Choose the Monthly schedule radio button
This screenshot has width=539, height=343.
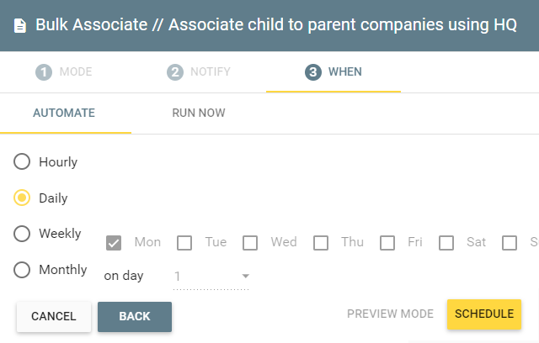tap(22, 270)
